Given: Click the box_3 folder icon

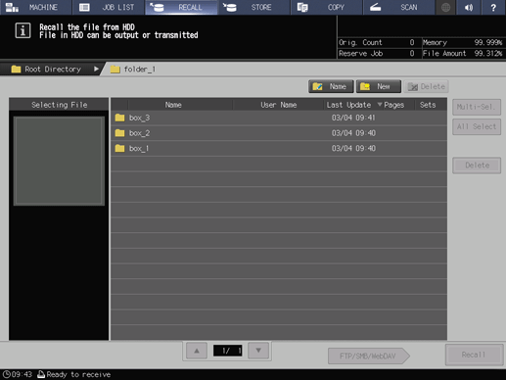Looking at the screenshot, I should tap(119, 118).
